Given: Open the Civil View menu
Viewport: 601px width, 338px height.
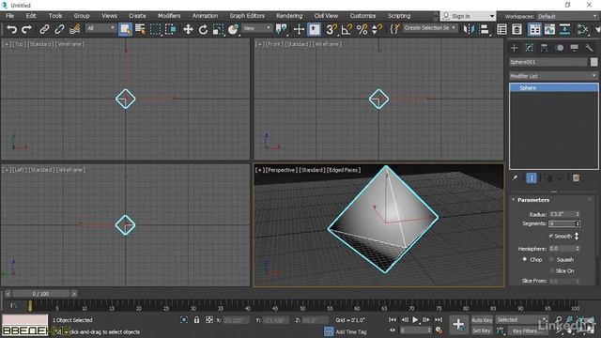Looking at the screenshot, I should click(x=326, y=16).
